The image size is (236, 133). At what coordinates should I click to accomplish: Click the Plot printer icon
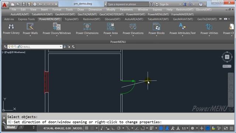pyautogui.click(x=35, y=4)
